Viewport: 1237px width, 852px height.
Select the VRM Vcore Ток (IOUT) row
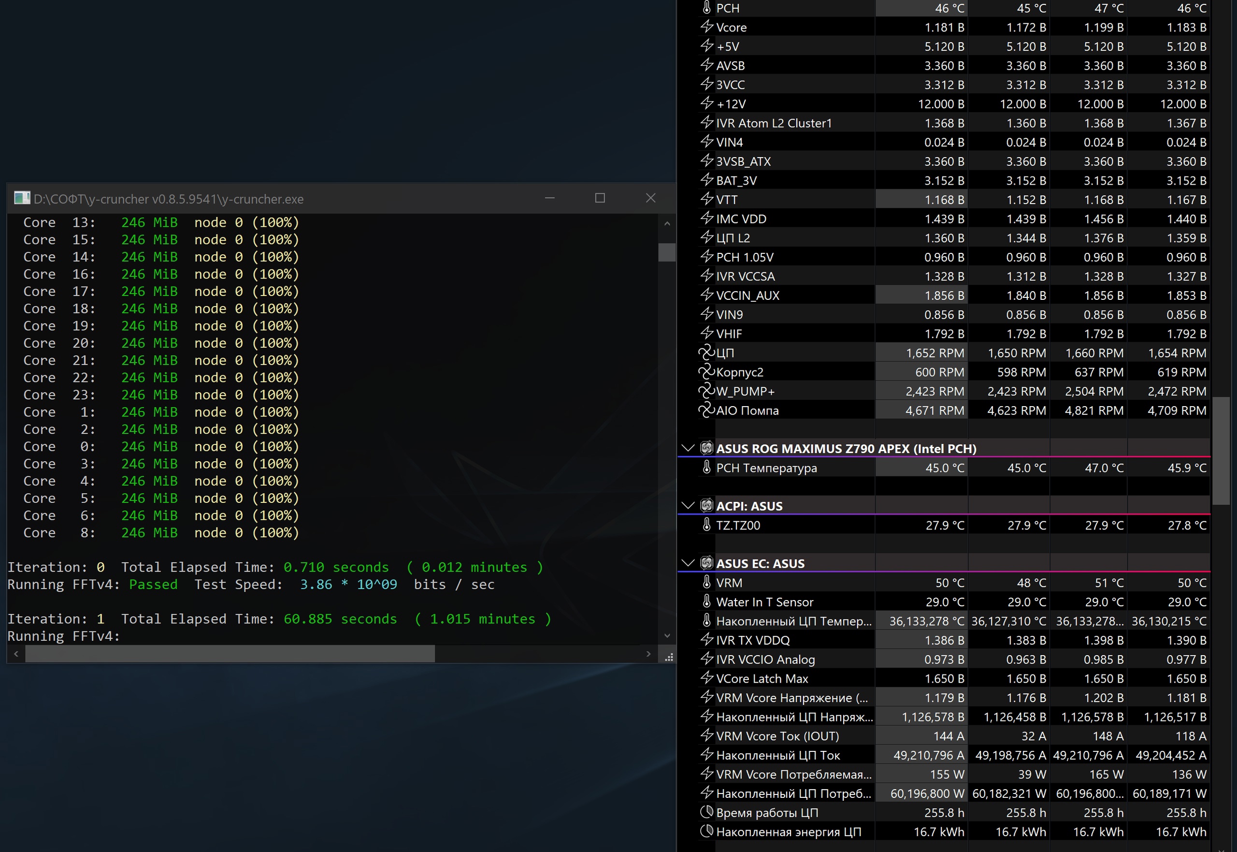[x=777, y=736]
